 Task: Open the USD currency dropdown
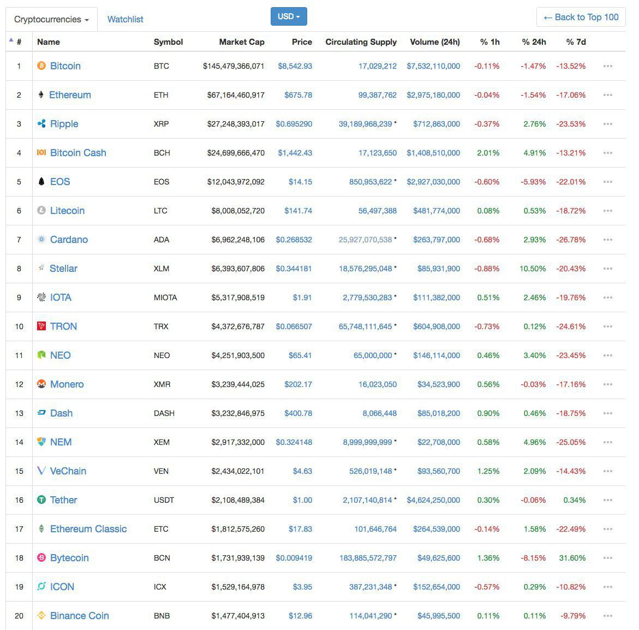click(x=289, y=16)
